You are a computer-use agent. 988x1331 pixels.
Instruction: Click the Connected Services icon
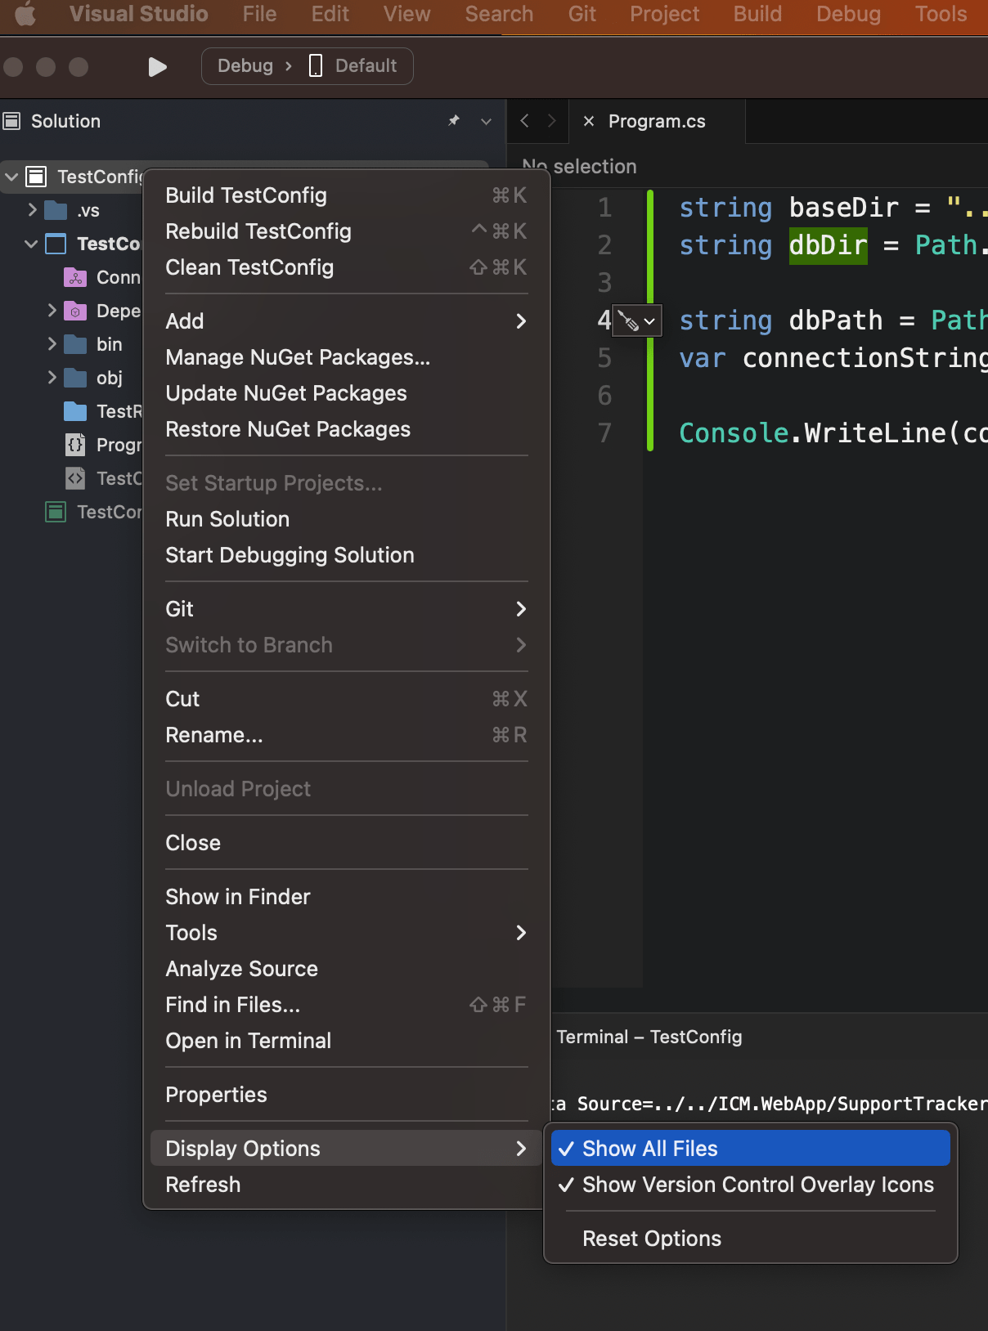click(75, 277)
